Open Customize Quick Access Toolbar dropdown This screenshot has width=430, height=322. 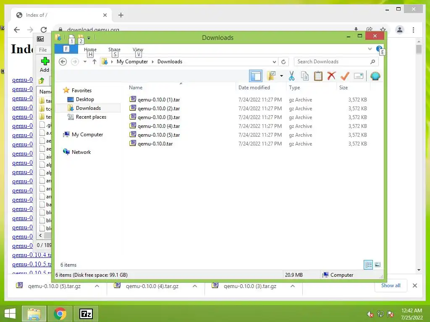point(89,38)
